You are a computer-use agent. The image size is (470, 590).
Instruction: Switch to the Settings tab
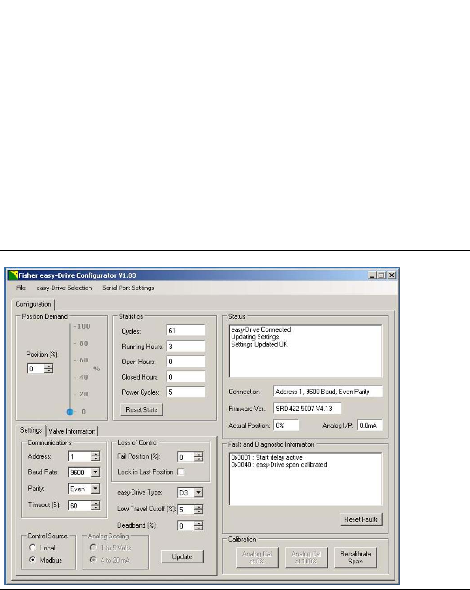pos(31,430)
